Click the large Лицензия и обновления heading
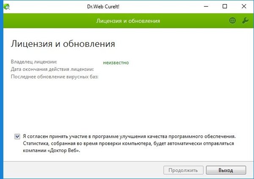 [x=63, y=44]
